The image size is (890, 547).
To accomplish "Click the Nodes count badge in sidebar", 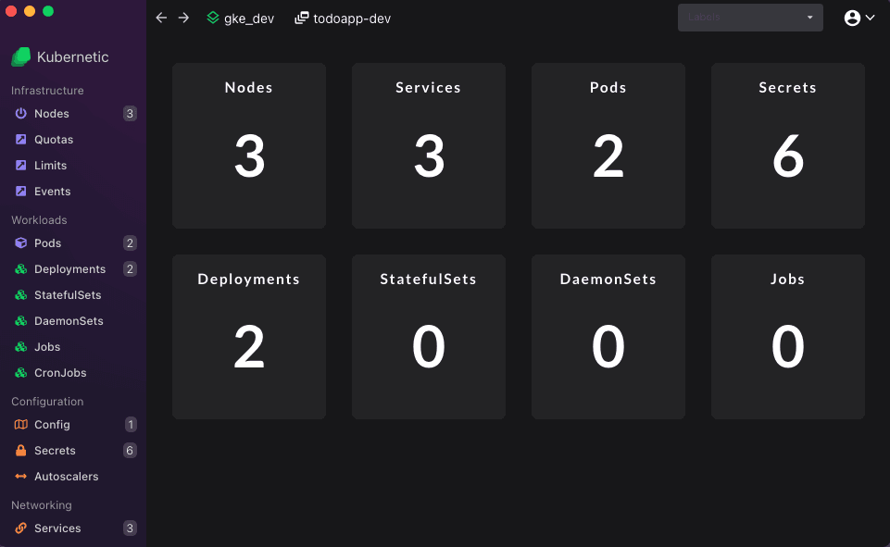I will point(130,114).
